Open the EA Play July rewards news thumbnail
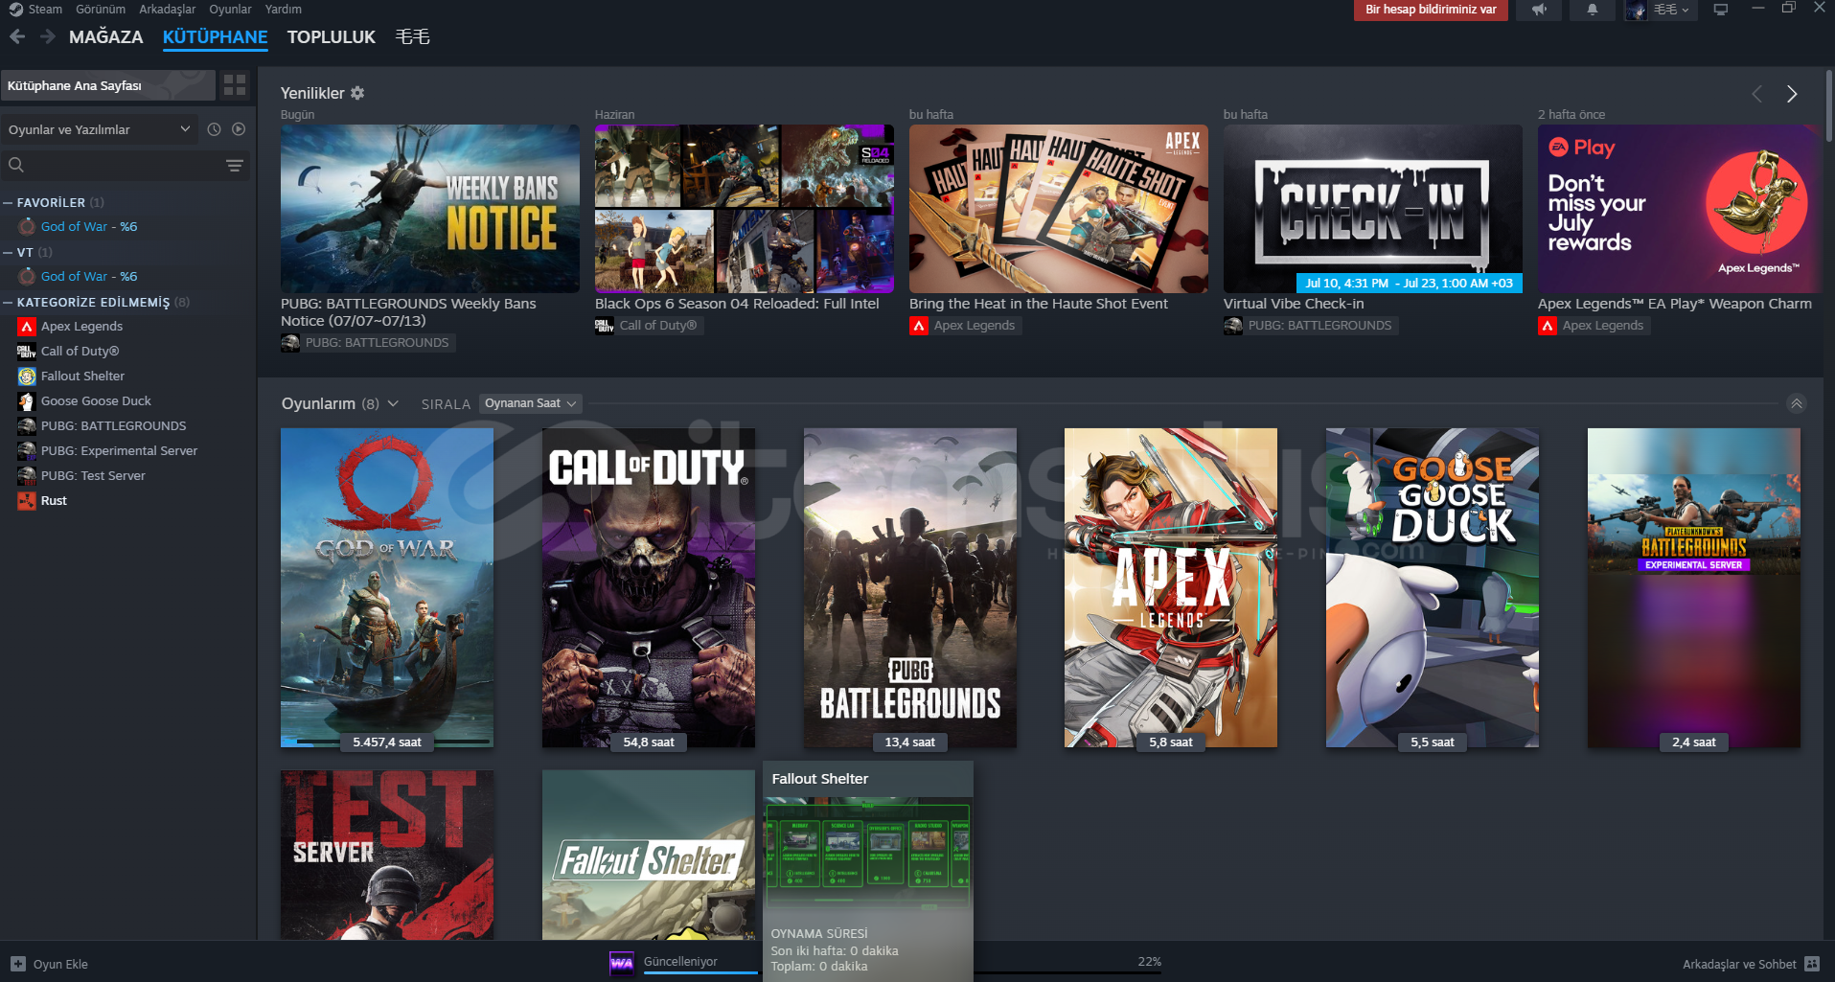The height and width of the screenshot is (982, 1835). (x=1679, y=208)
